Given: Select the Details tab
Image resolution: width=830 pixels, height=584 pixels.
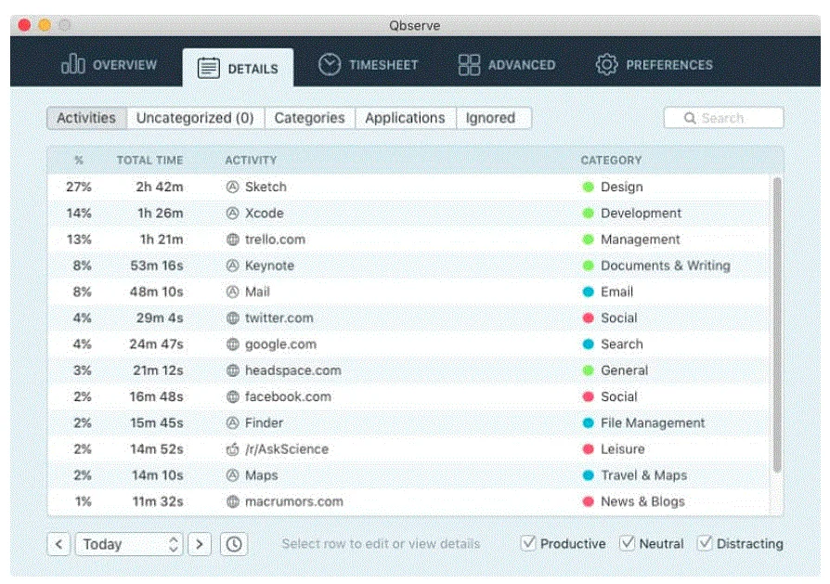Looking at the screenshot, I should [238, 69].
